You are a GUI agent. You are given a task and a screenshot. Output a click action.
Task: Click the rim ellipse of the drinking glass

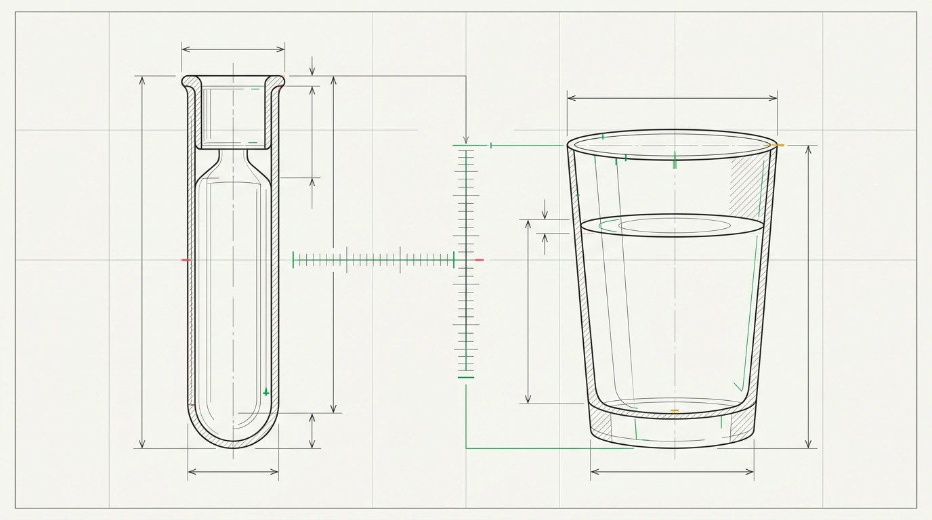(672, 144)
